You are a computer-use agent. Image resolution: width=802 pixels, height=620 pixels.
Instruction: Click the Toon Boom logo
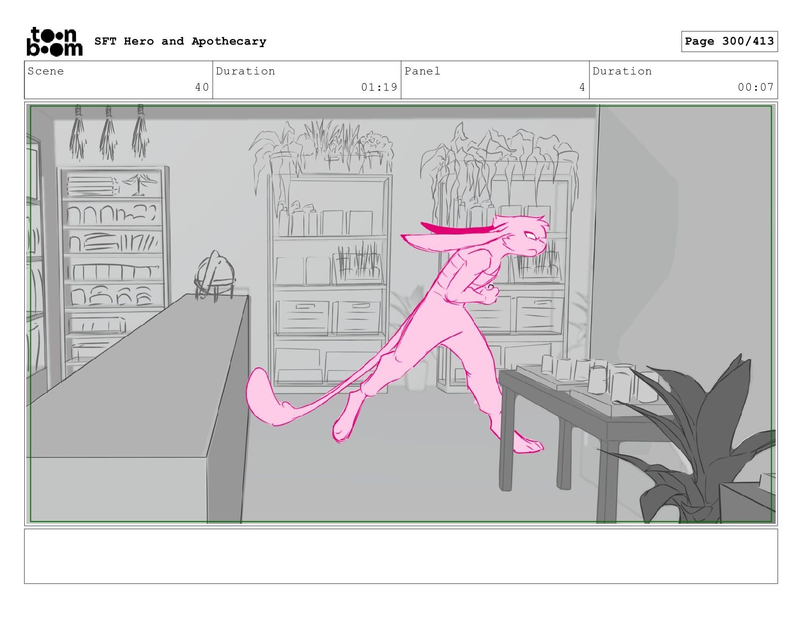click(54, 42)
